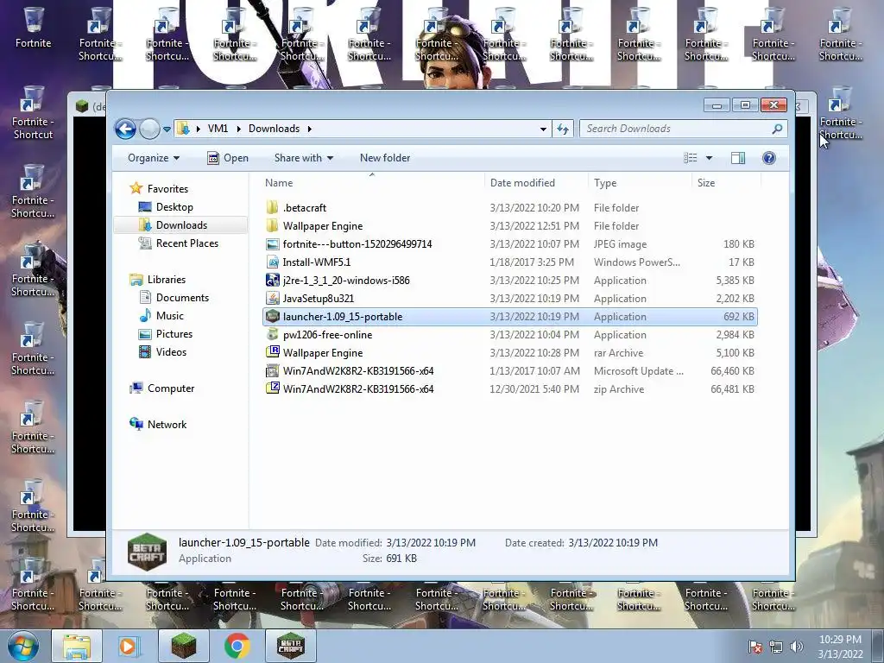
Task: Click the search magnifier icon
Action: click(777, 129)
